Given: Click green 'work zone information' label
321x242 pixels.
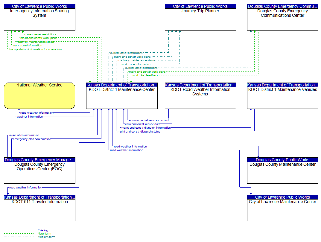Looking at the screenshot, I should (x=28, y=45).
